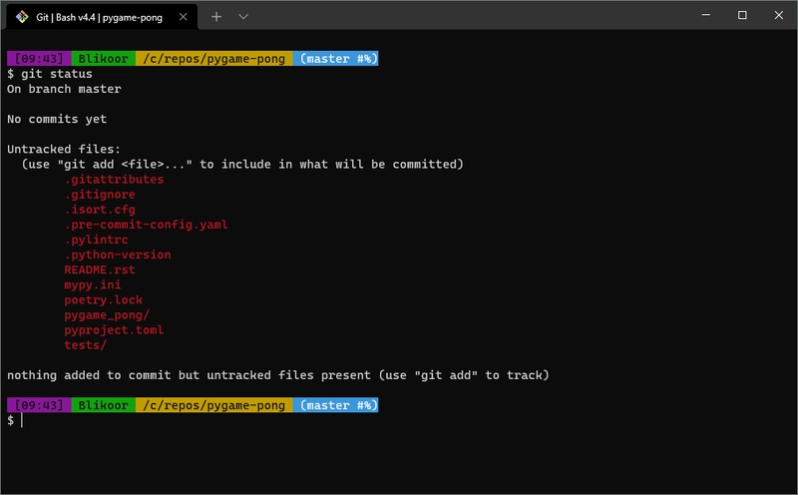Click 'On branch master' output line
This screenshot has width=798, height=495.
coord(64,89)
